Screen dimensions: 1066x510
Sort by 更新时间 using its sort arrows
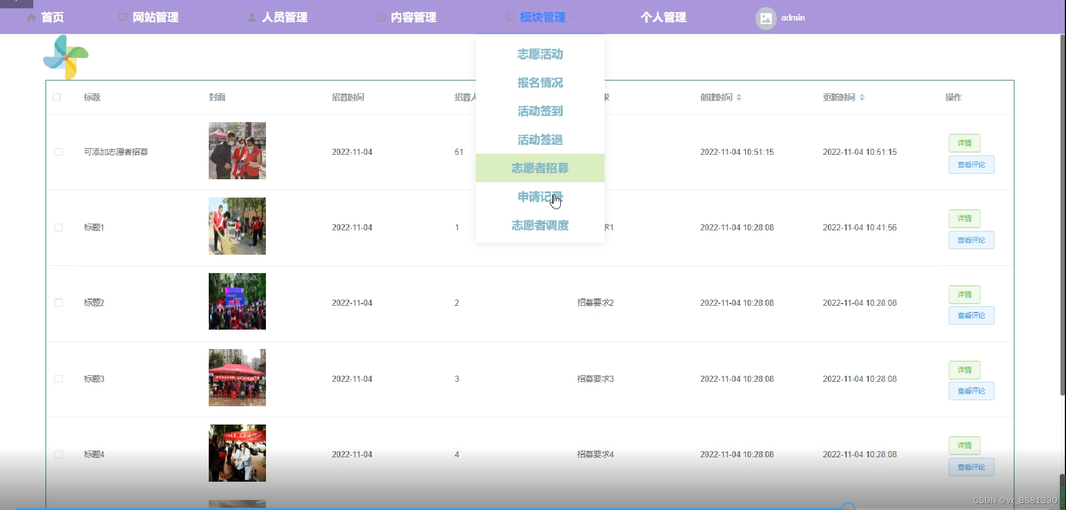click(862, 97)
